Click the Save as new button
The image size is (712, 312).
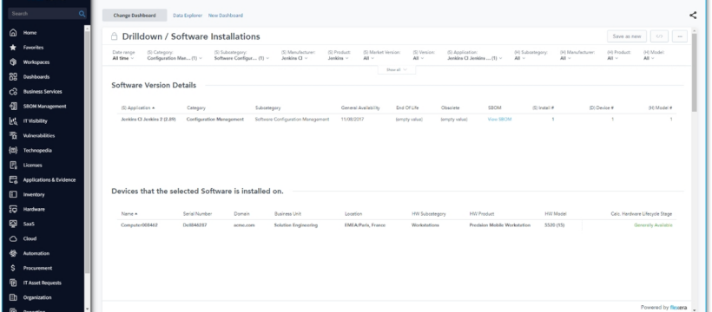tap(627, 36)
